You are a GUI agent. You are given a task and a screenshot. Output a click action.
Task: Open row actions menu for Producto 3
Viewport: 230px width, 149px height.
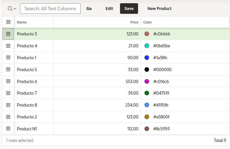point(8,34)
